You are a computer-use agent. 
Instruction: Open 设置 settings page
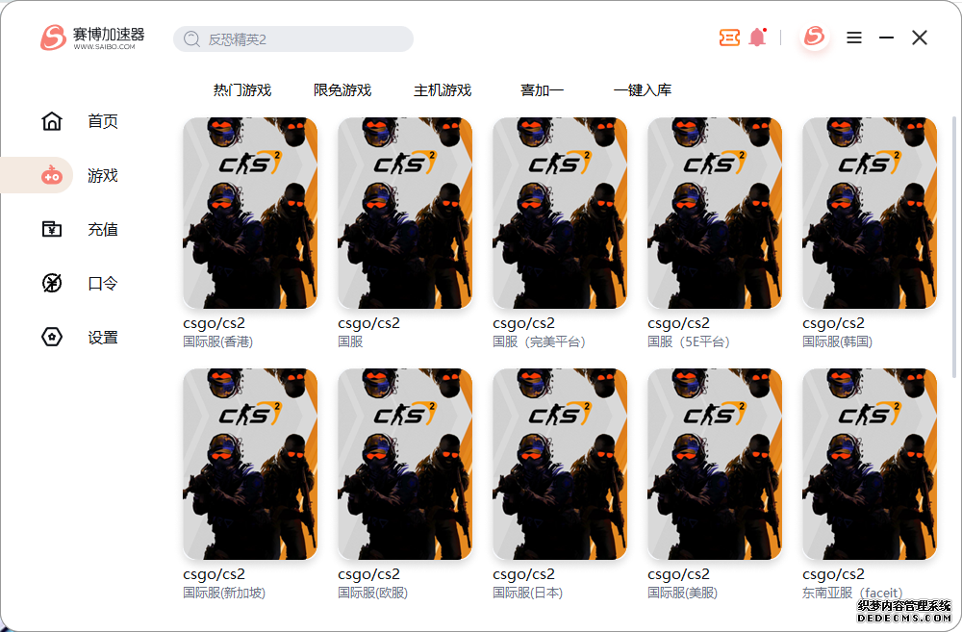pos(80,338)
